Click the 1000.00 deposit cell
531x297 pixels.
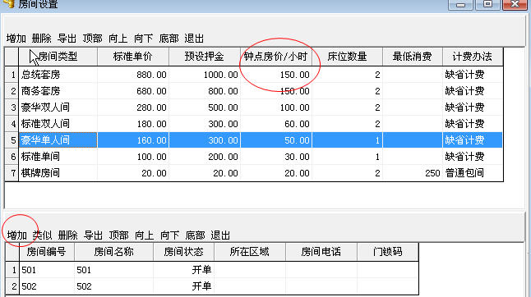click(x=204, y=75)
